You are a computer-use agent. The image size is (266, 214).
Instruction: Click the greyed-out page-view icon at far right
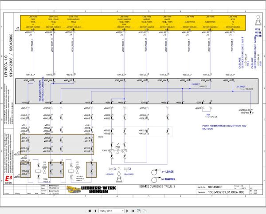[145, 211]
